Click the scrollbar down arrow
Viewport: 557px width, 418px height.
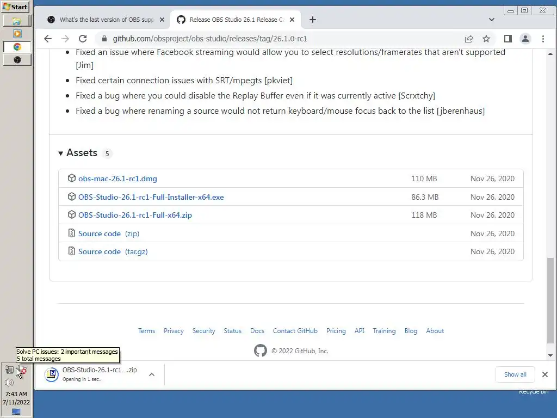[x=550, y=355]
